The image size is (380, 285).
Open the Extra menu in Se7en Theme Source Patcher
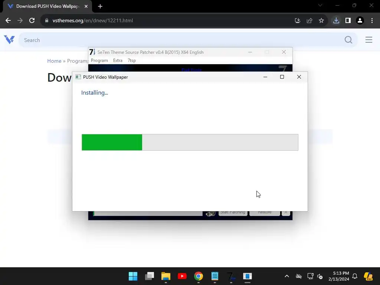[118, 60]
